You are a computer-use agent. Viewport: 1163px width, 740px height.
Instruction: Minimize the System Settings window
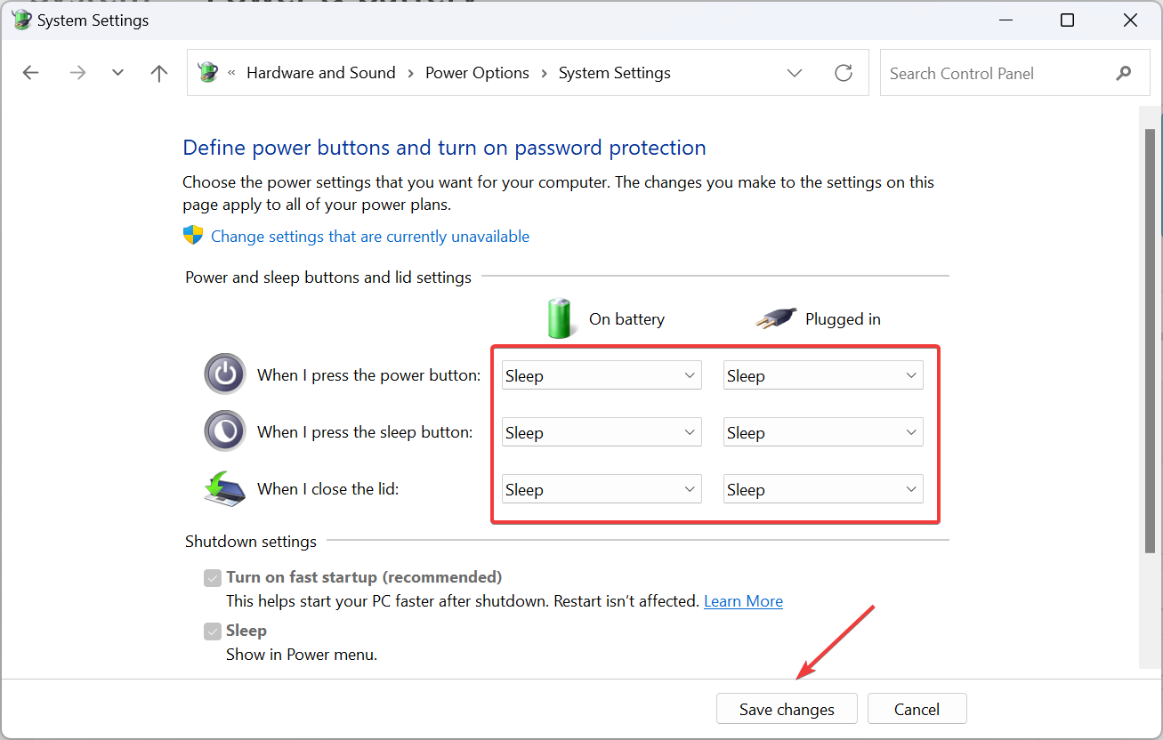1005,20
